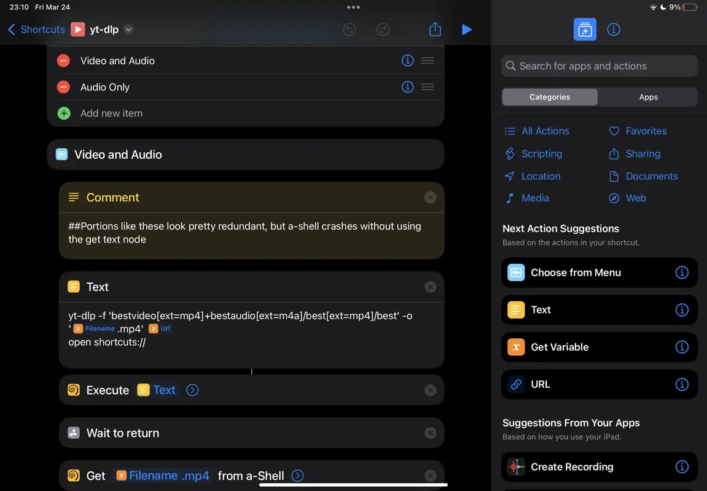
Task: Open the yt-dlp name dropdown chevron
Action: pos(128,29)
